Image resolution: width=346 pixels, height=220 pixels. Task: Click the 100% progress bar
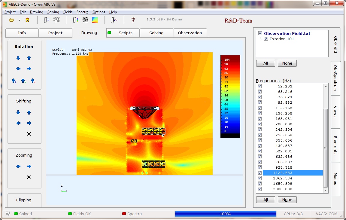225,214
